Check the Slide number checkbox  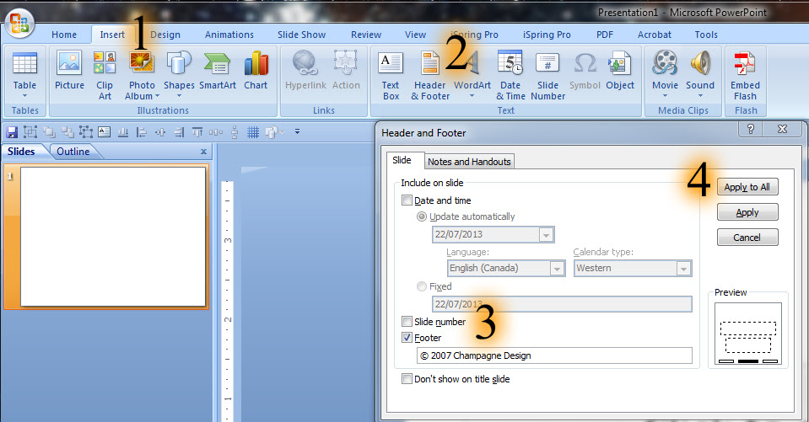(407, 322)
